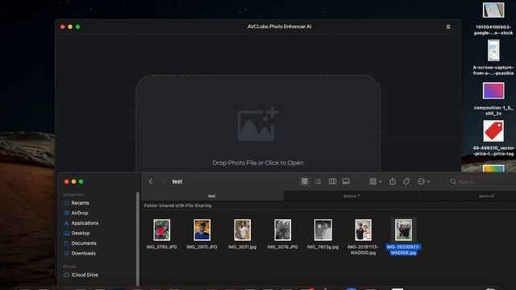Select the 'test' Finder tab

click(x=212, y=196)
